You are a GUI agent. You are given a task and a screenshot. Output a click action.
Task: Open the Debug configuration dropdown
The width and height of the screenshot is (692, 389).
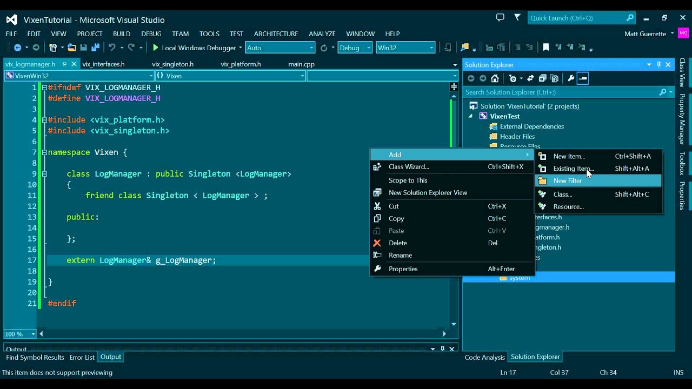tap(355, 48)
